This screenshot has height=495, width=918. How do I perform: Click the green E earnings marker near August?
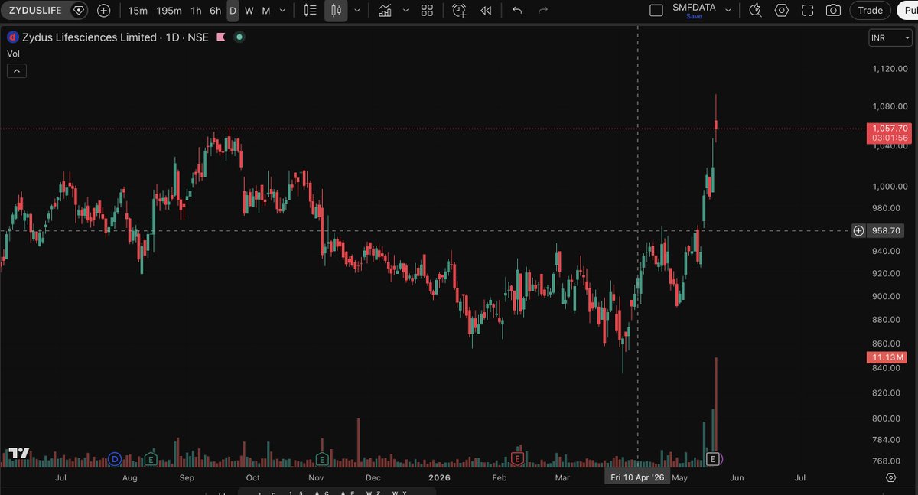coord(151,459)
